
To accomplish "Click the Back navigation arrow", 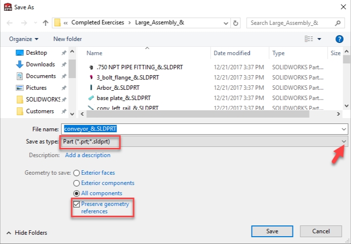I will click(9, 23).
